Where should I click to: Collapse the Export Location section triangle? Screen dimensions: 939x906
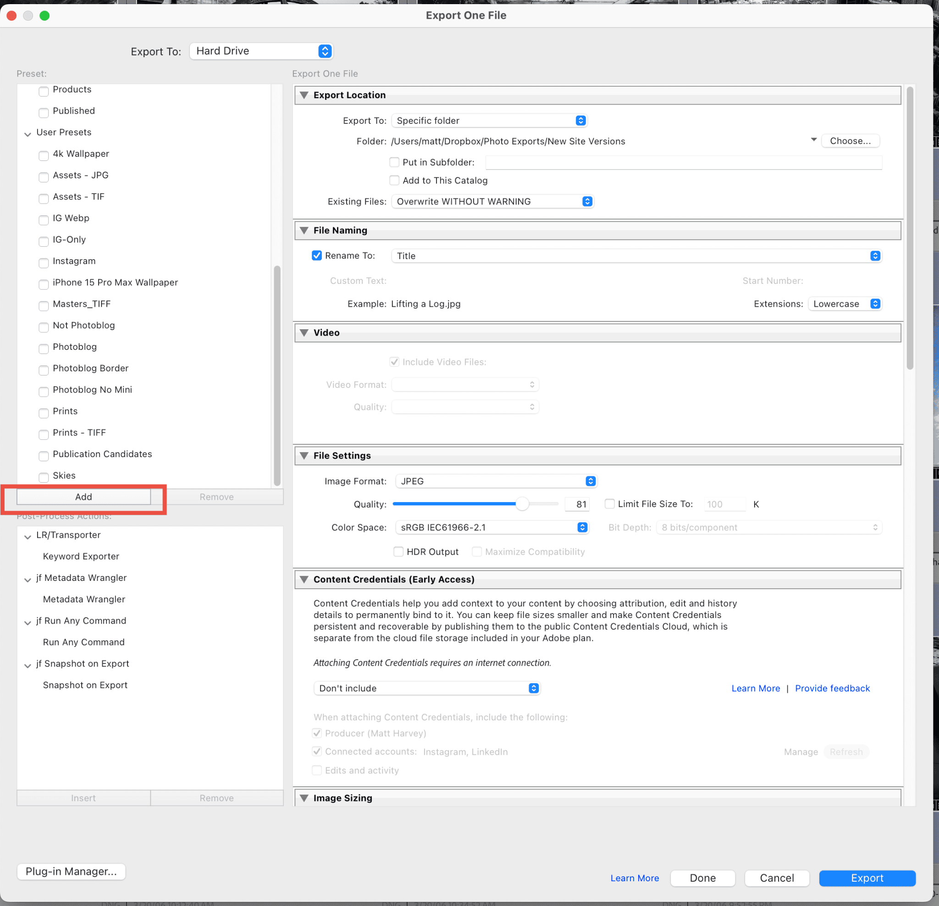(x=304, y=95)
